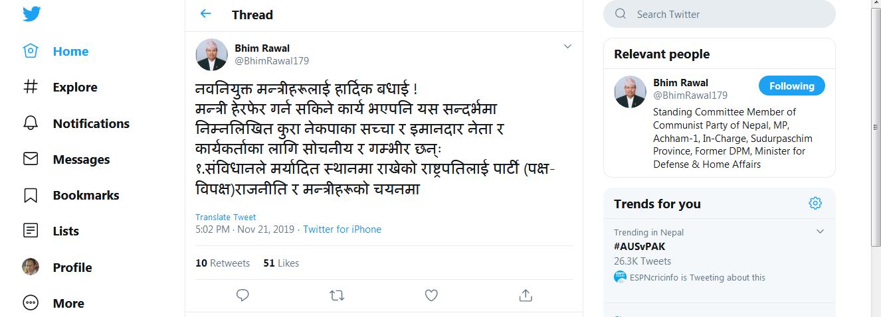Viewport: 881px width, 317px height.
Task: Reply to Bhim Rawal's tweet
Action: [x=243, y=295]
